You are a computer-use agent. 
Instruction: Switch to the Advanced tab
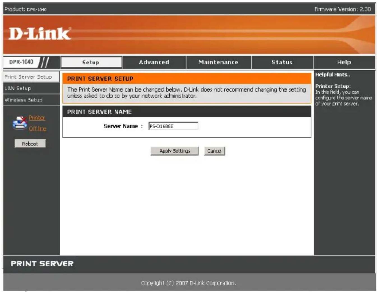pyautogui.click(x=154, y=62)
